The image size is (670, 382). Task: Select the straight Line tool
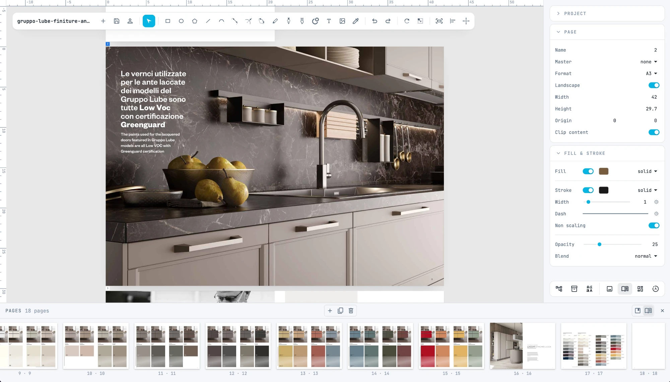coord(208,21)
